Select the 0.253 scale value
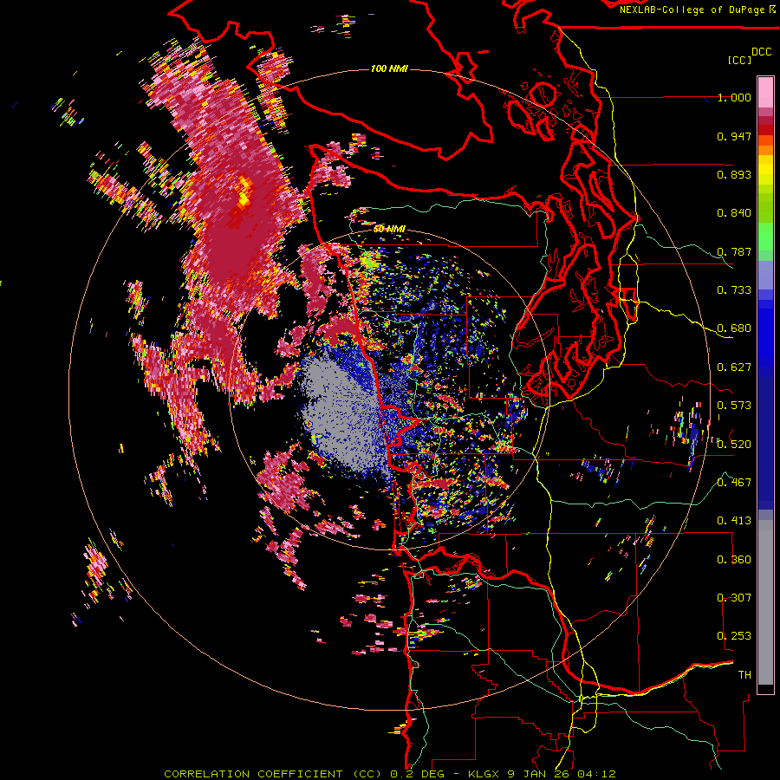780x780 pixels. pyautogui.click(x=734, y=636)
